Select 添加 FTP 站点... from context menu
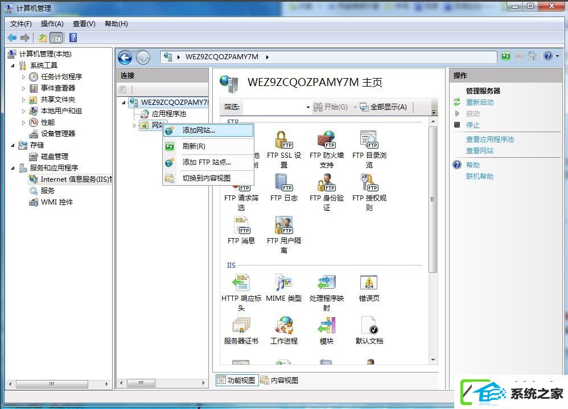The height and width of the screenshot is (409, 568). coord(208,162)
